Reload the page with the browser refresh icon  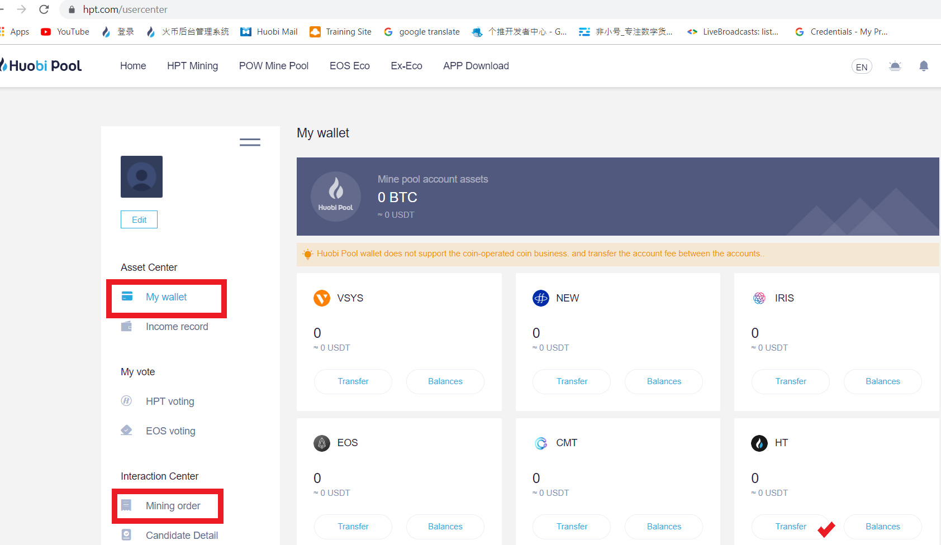click(x=44, y=9)
